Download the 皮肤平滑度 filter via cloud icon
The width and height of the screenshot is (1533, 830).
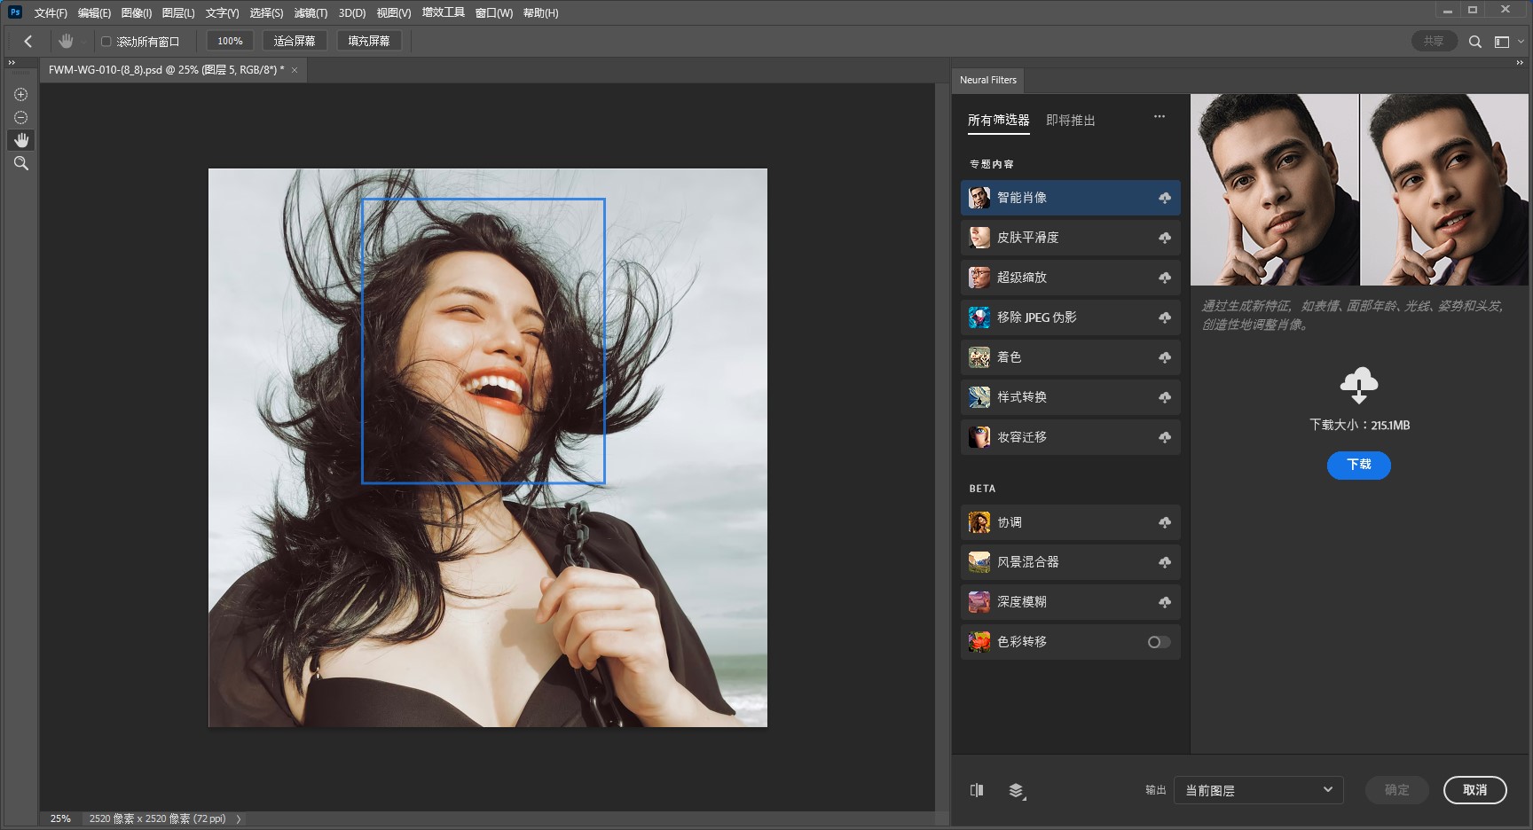coord(1164,238)
